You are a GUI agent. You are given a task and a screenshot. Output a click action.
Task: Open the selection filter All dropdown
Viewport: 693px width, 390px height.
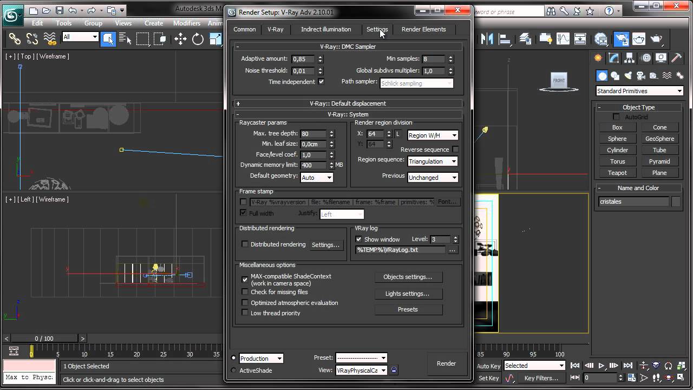[x=80, y=37]
